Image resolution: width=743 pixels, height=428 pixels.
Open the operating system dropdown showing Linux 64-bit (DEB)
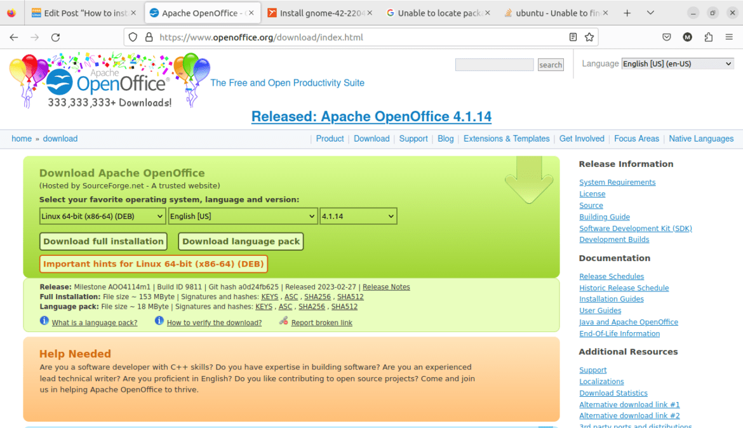102,216
